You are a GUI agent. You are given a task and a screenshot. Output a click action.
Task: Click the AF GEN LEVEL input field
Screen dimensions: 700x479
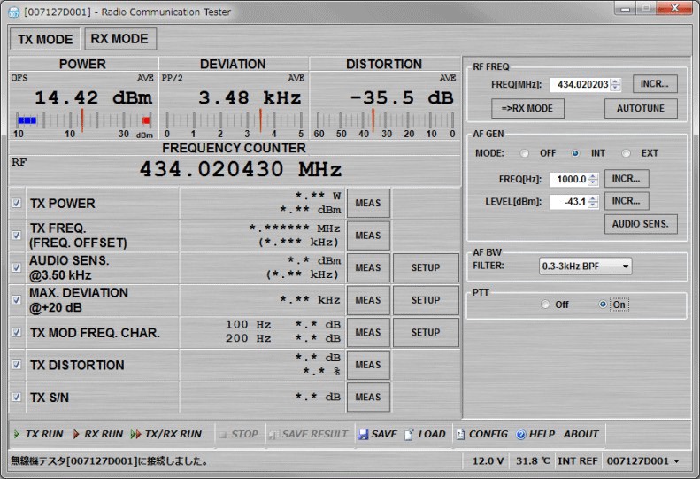[x=567, y=202]
